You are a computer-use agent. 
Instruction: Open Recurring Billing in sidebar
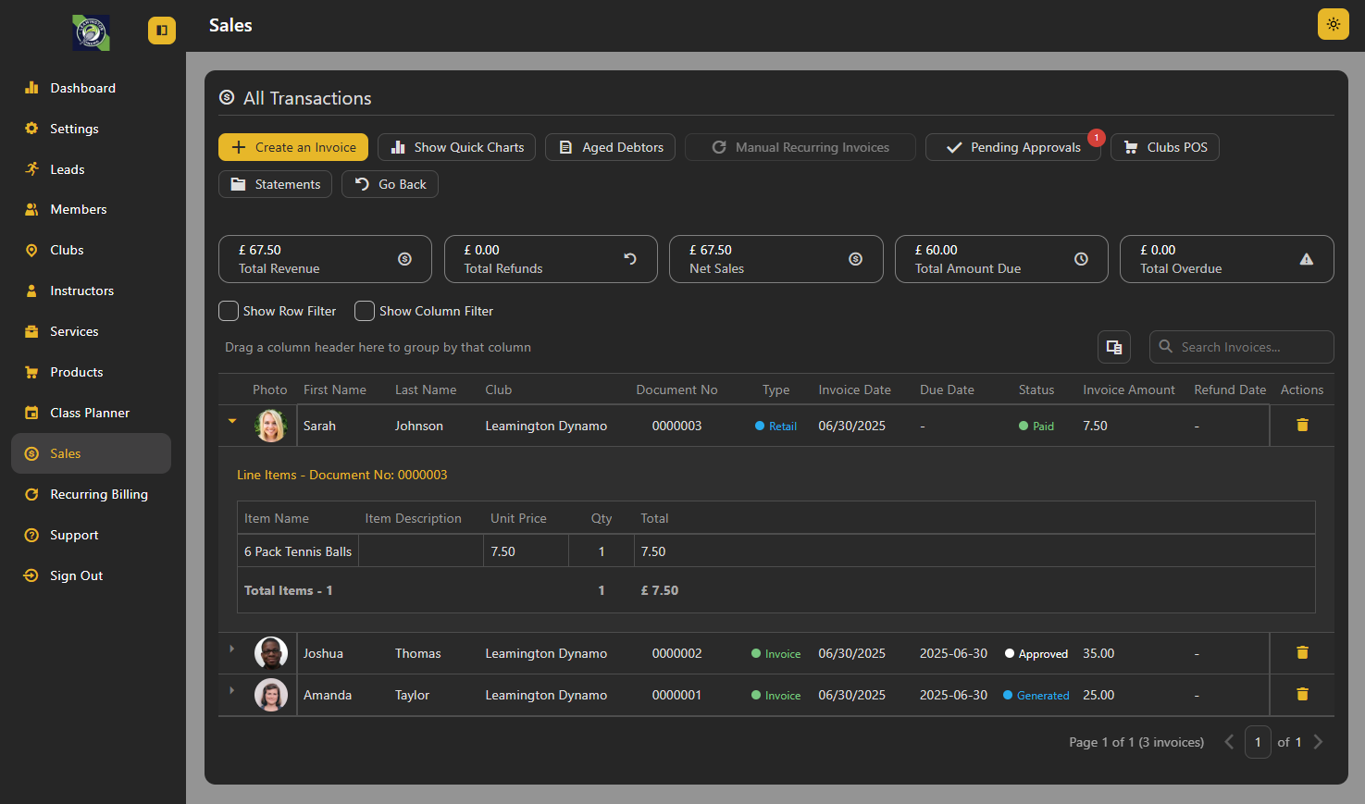[x=98, y=494]
